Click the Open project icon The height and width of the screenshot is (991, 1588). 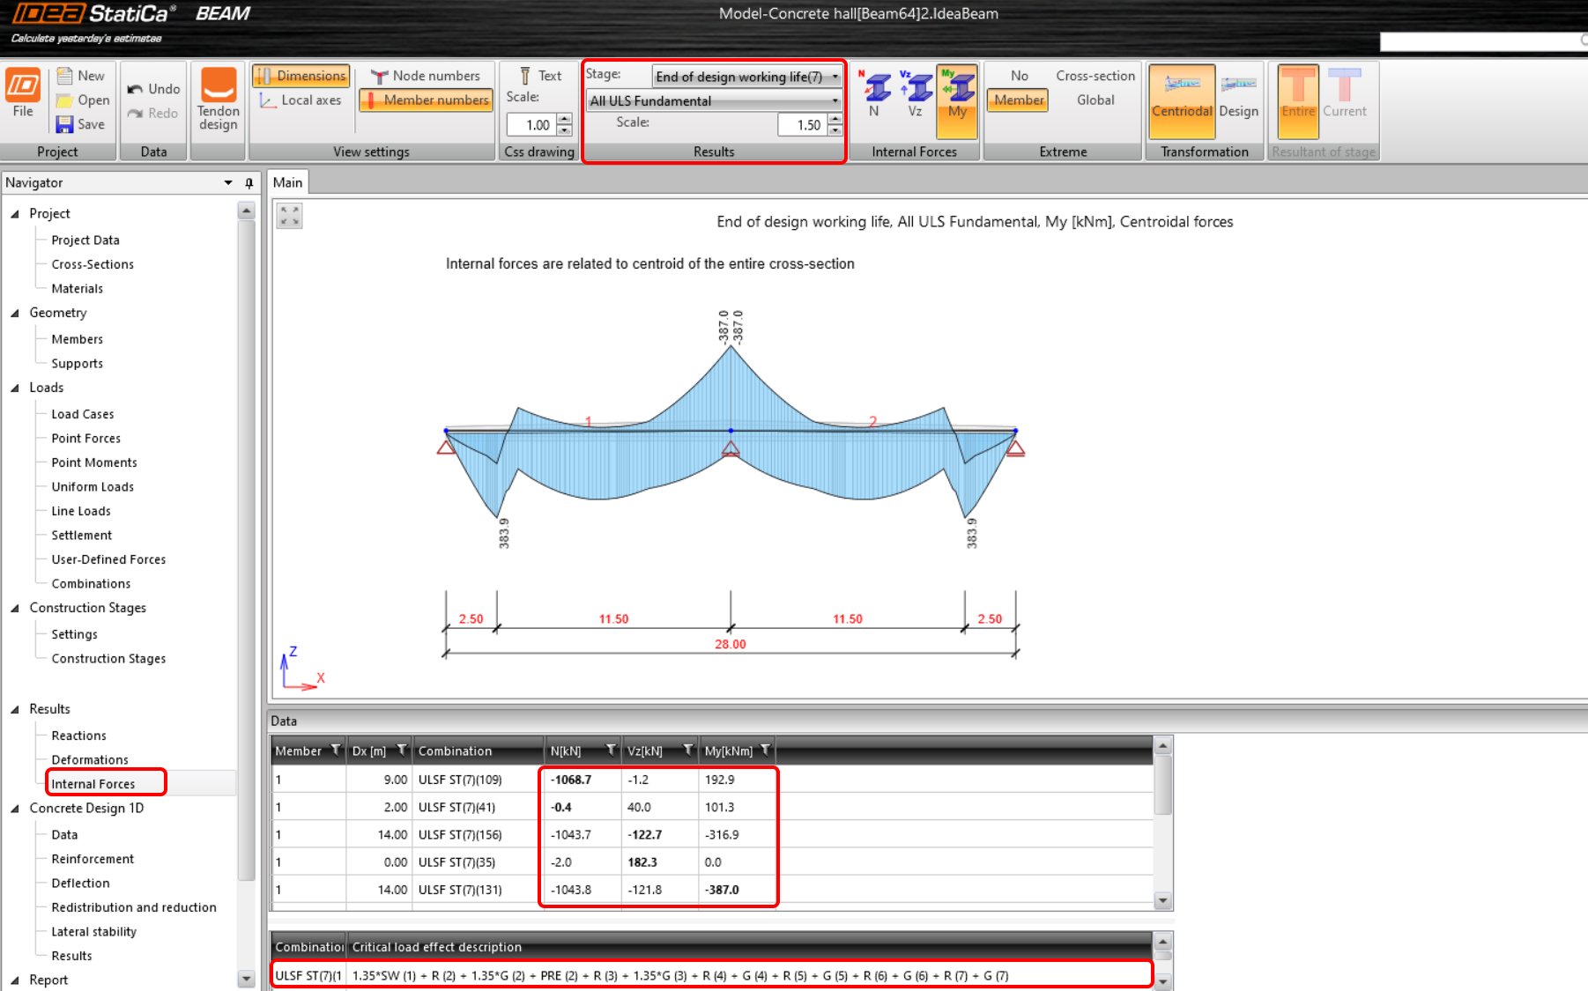(x=64, y=100)
